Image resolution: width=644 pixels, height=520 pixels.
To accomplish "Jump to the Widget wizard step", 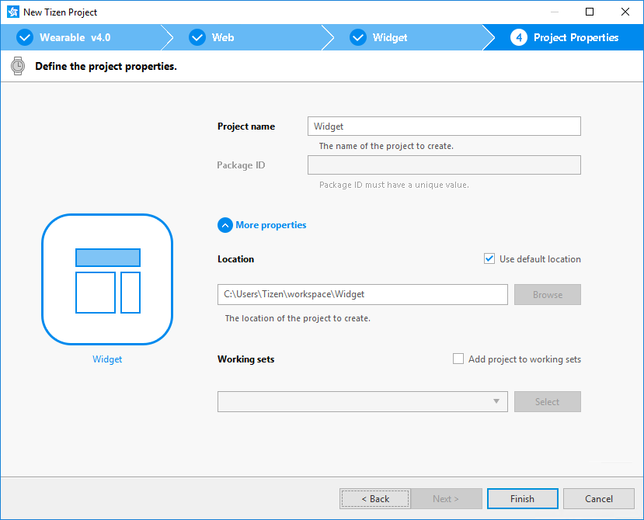I will click(x=390, y=37).
